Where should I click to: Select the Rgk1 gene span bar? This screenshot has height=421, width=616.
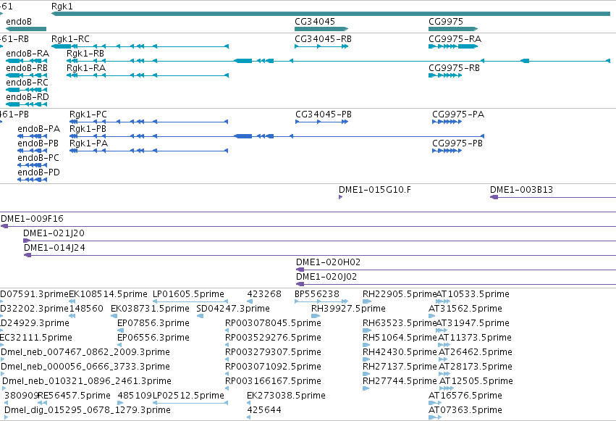tap(330, 14)
